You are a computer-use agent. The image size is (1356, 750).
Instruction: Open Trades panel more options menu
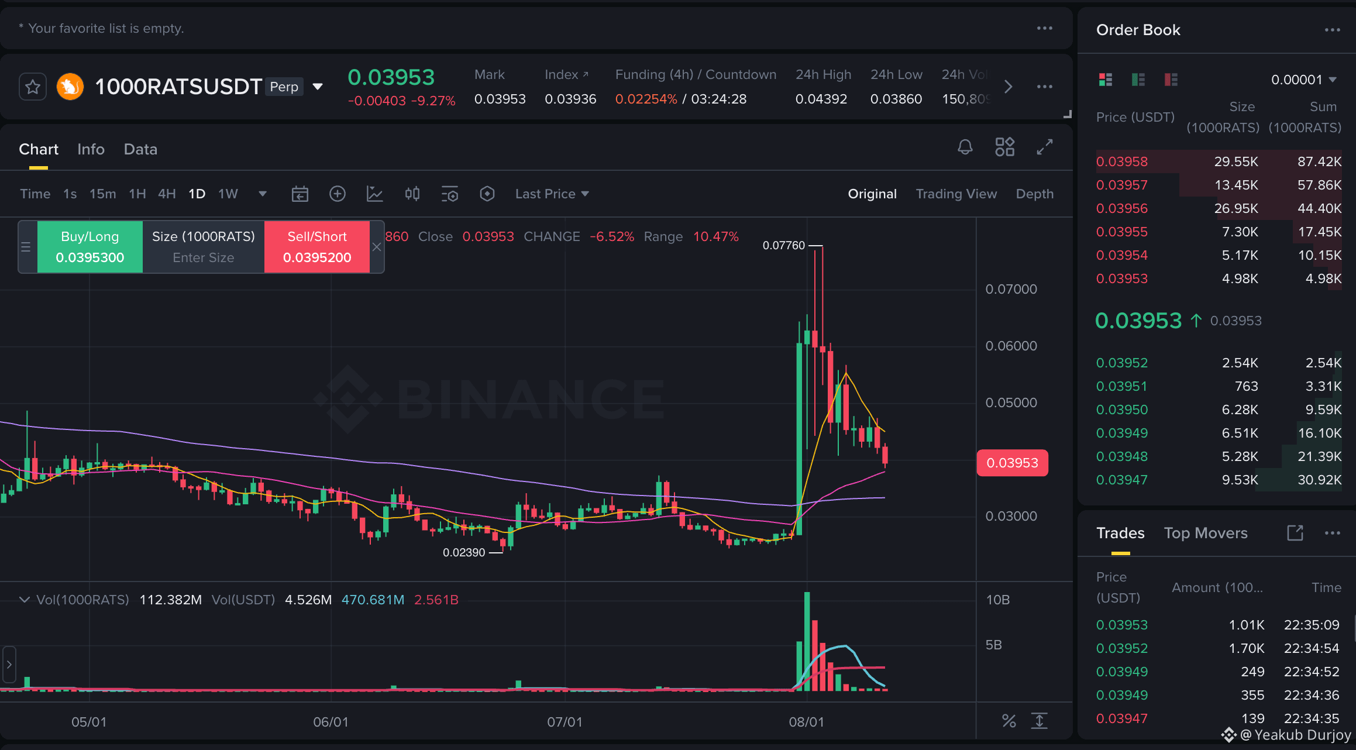click(1333, 533)
